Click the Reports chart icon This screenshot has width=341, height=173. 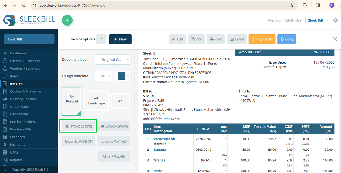click(x=5, y=160)
